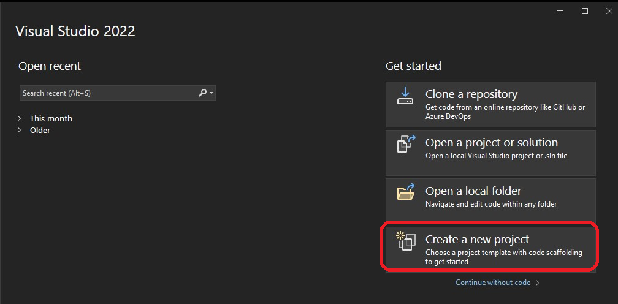Pick the Open a local folder title
The width and height of the screenshot is (618, 304).
(x=473, y=191)
